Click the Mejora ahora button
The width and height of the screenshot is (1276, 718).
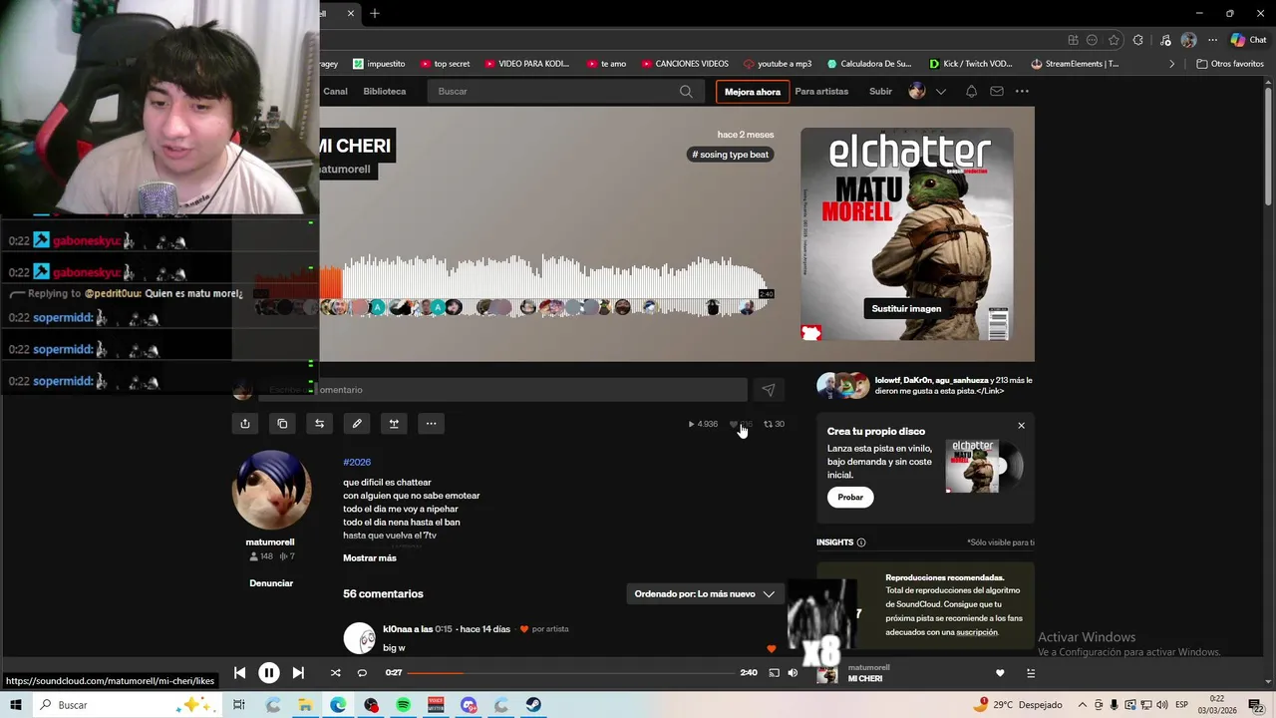point(753,92)
